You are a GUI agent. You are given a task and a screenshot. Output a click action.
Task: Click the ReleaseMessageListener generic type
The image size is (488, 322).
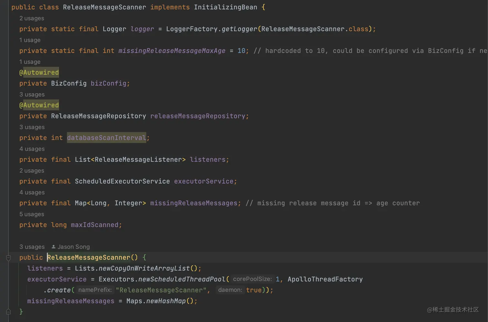(138, 160)
